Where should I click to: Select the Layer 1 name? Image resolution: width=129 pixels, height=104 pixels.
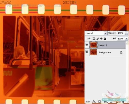[x=103, y=45]
